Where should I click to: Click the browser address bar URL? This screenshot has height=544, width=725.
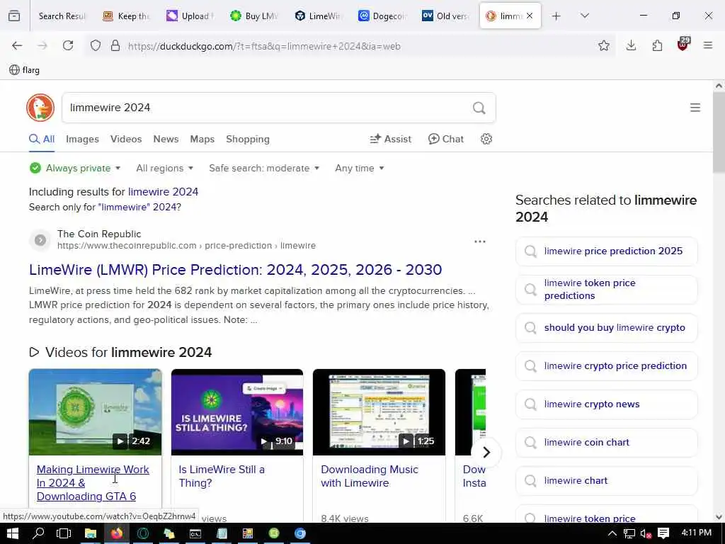(265, 46)
